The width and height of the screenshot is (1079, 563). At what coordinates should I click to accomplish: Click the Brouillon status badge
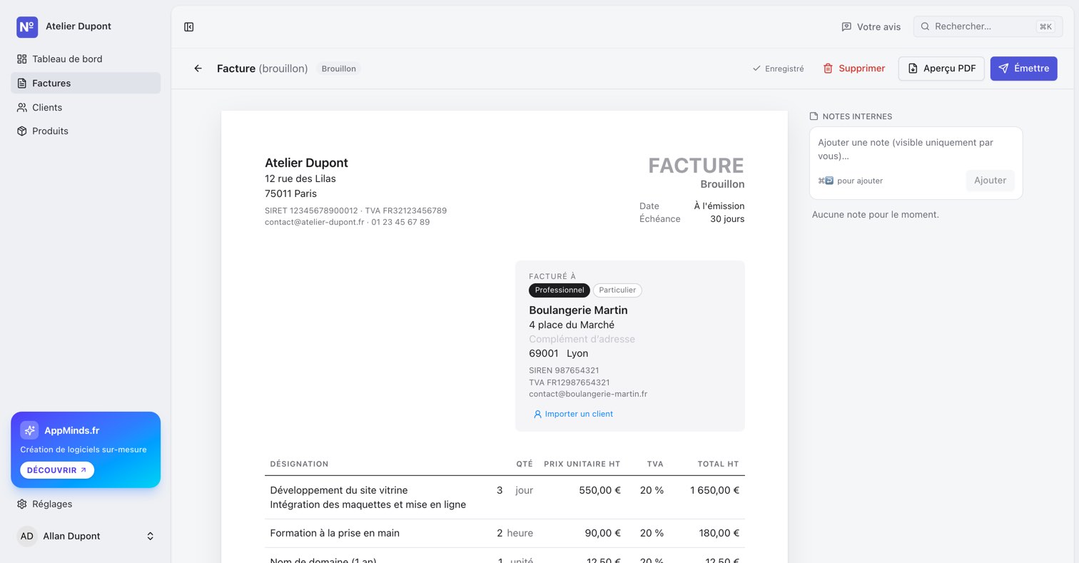click(x=338, y=69)
